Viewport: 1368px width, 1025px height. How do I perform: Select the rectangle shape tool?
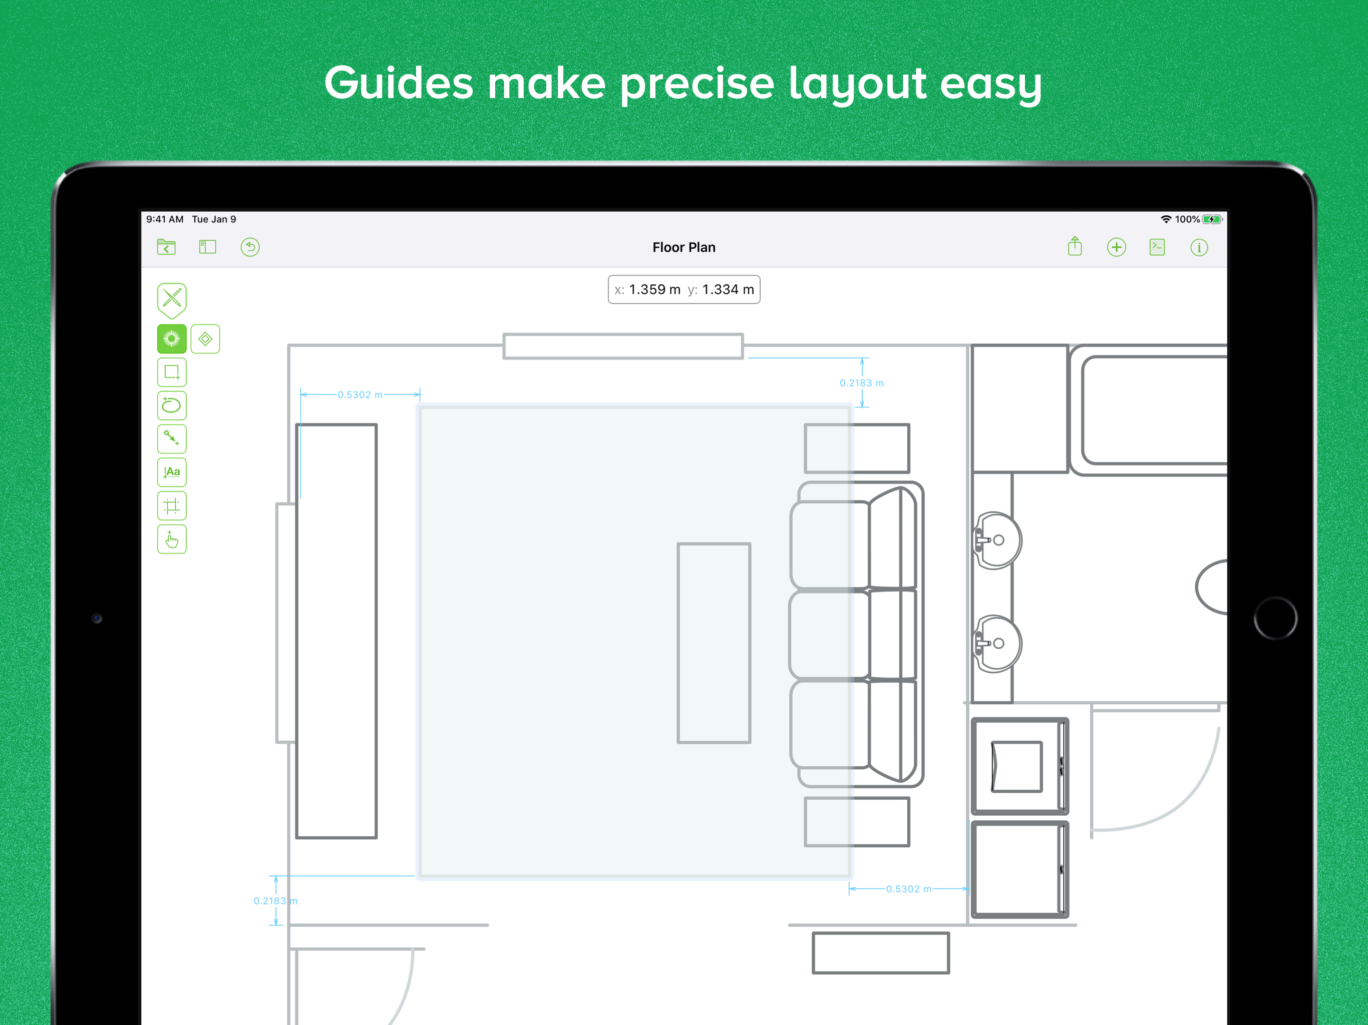tap(172, 372)
